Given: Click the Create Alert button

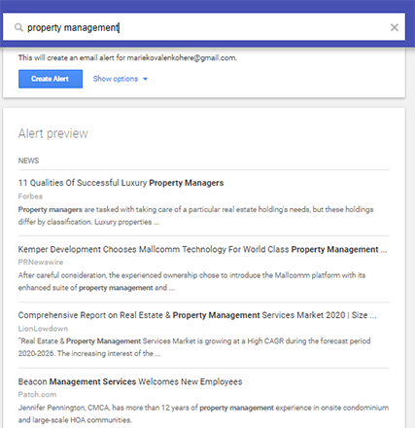Looking at the screenshot, I should point(51,79).
